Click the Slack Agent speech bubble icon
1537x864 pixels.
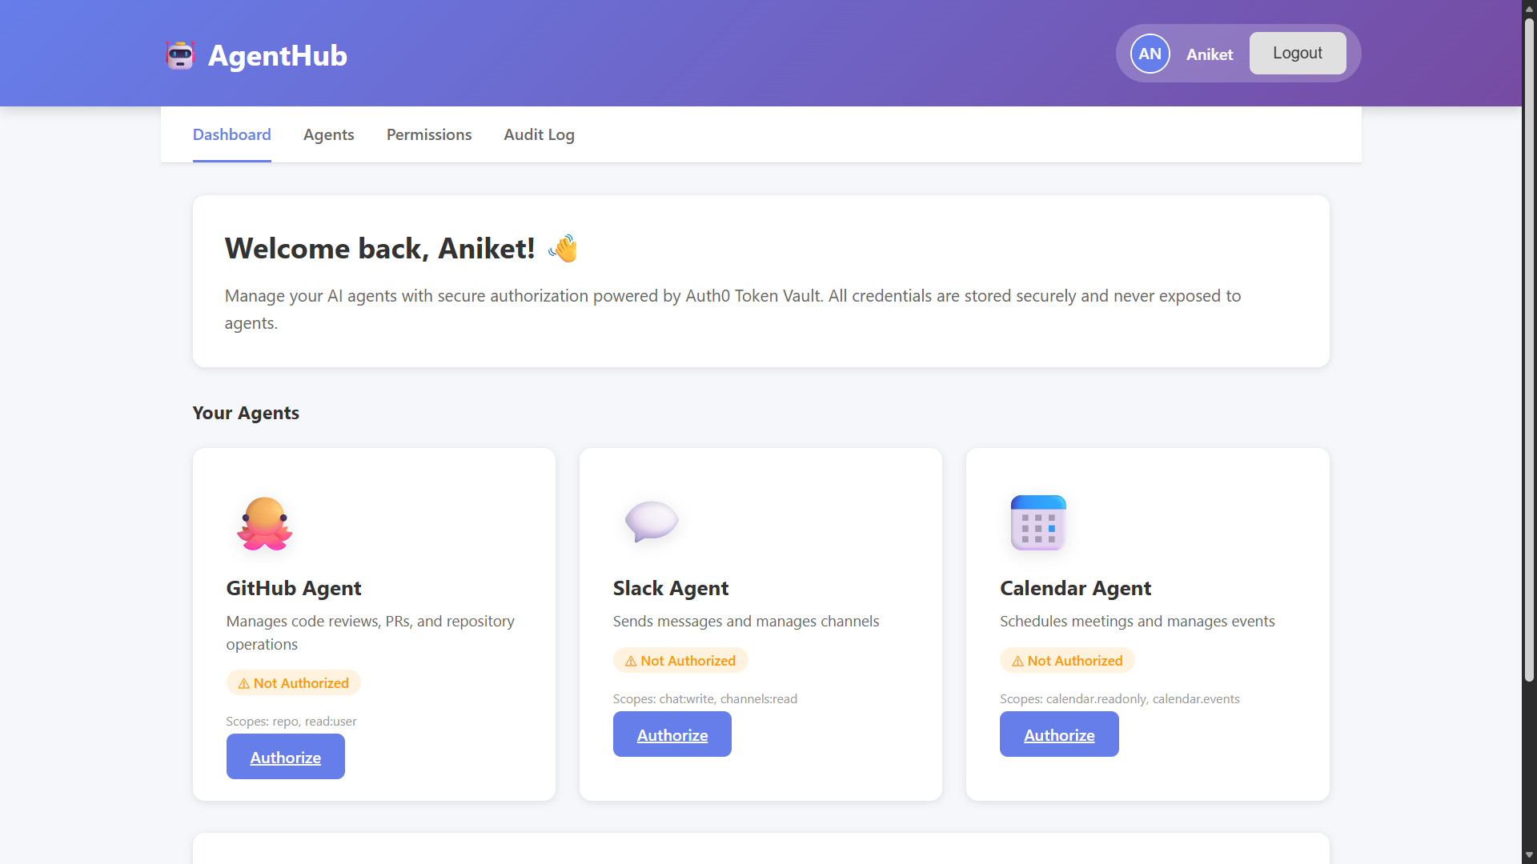tap(651, 522)
